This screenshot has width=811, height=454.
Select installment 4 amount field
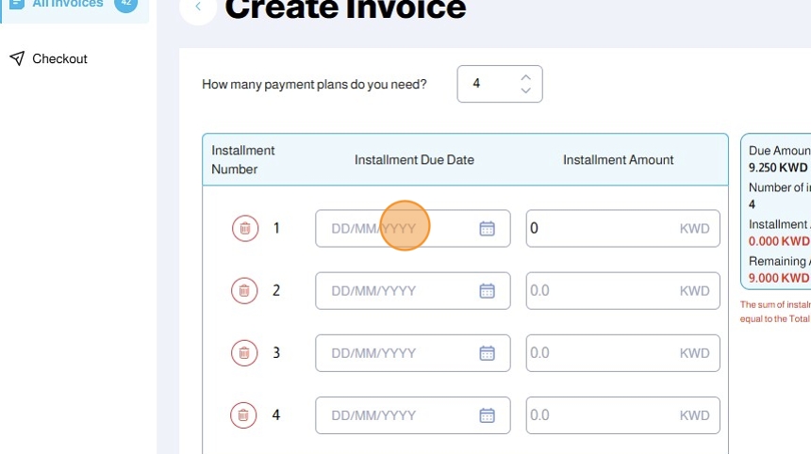[x=602, y=415]
